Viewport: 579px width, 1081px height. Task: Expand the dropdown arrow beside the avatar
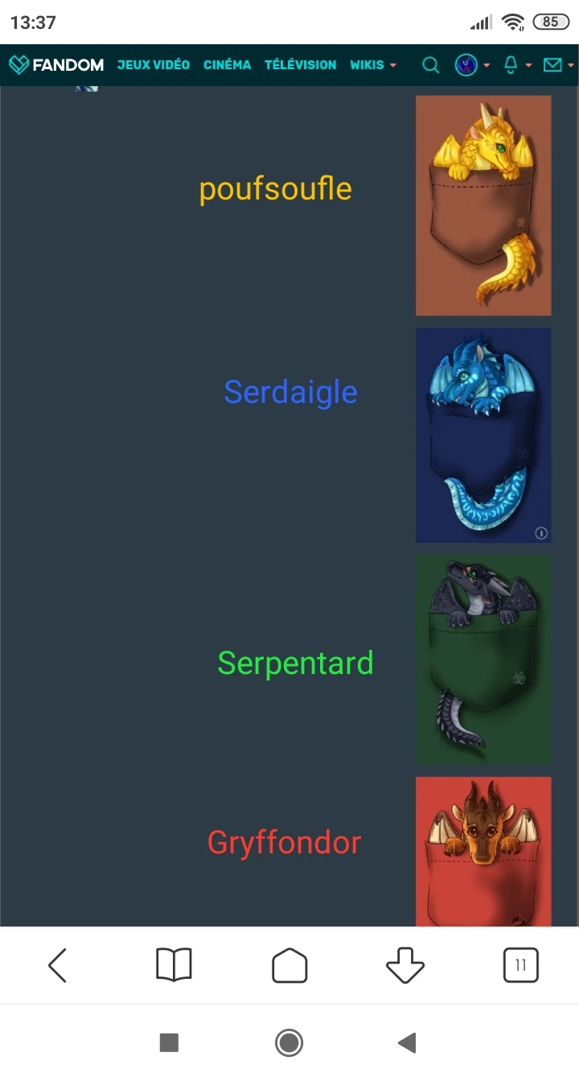[x=487, y=65]
